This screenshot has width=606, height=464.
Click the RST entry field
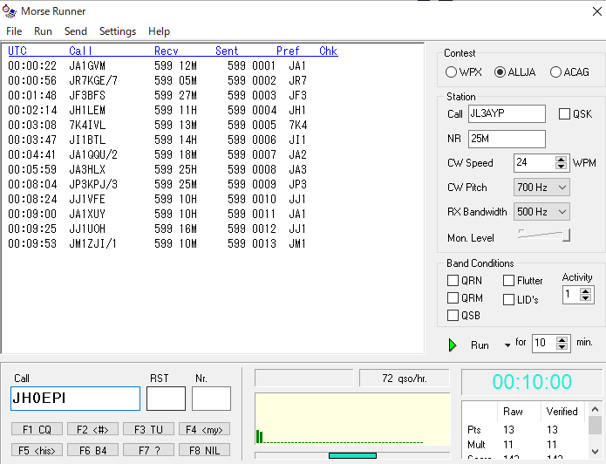tap(166, 399)
